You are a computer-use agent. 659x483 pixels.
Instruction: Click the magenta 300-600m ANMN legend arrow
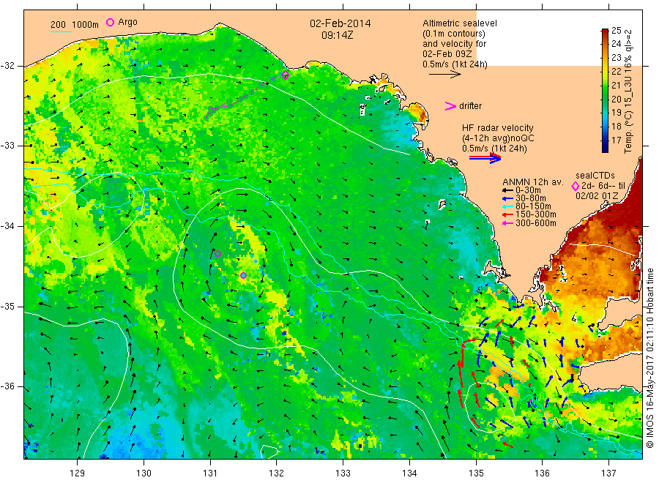507,223
